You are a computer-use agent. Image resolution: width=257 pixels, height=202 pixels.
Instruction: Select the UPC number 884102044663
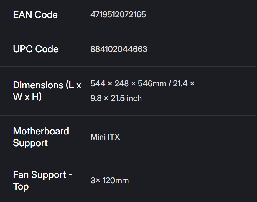[x=119, y=49]
